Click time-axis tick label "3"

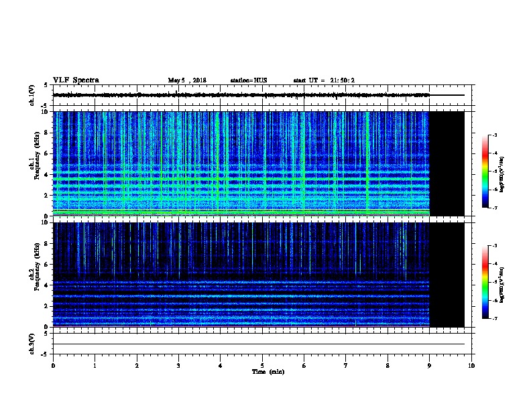tap(178, 365)
